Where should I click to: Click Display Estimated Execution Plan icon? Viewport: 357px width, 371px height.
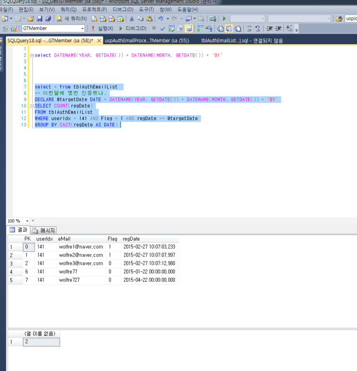click(x=172, y=29)
